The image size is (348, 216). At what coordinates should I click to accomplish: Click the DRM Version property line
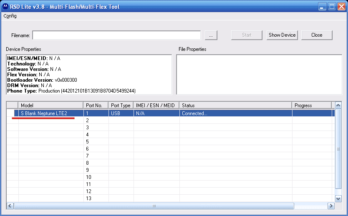[30, 85]
